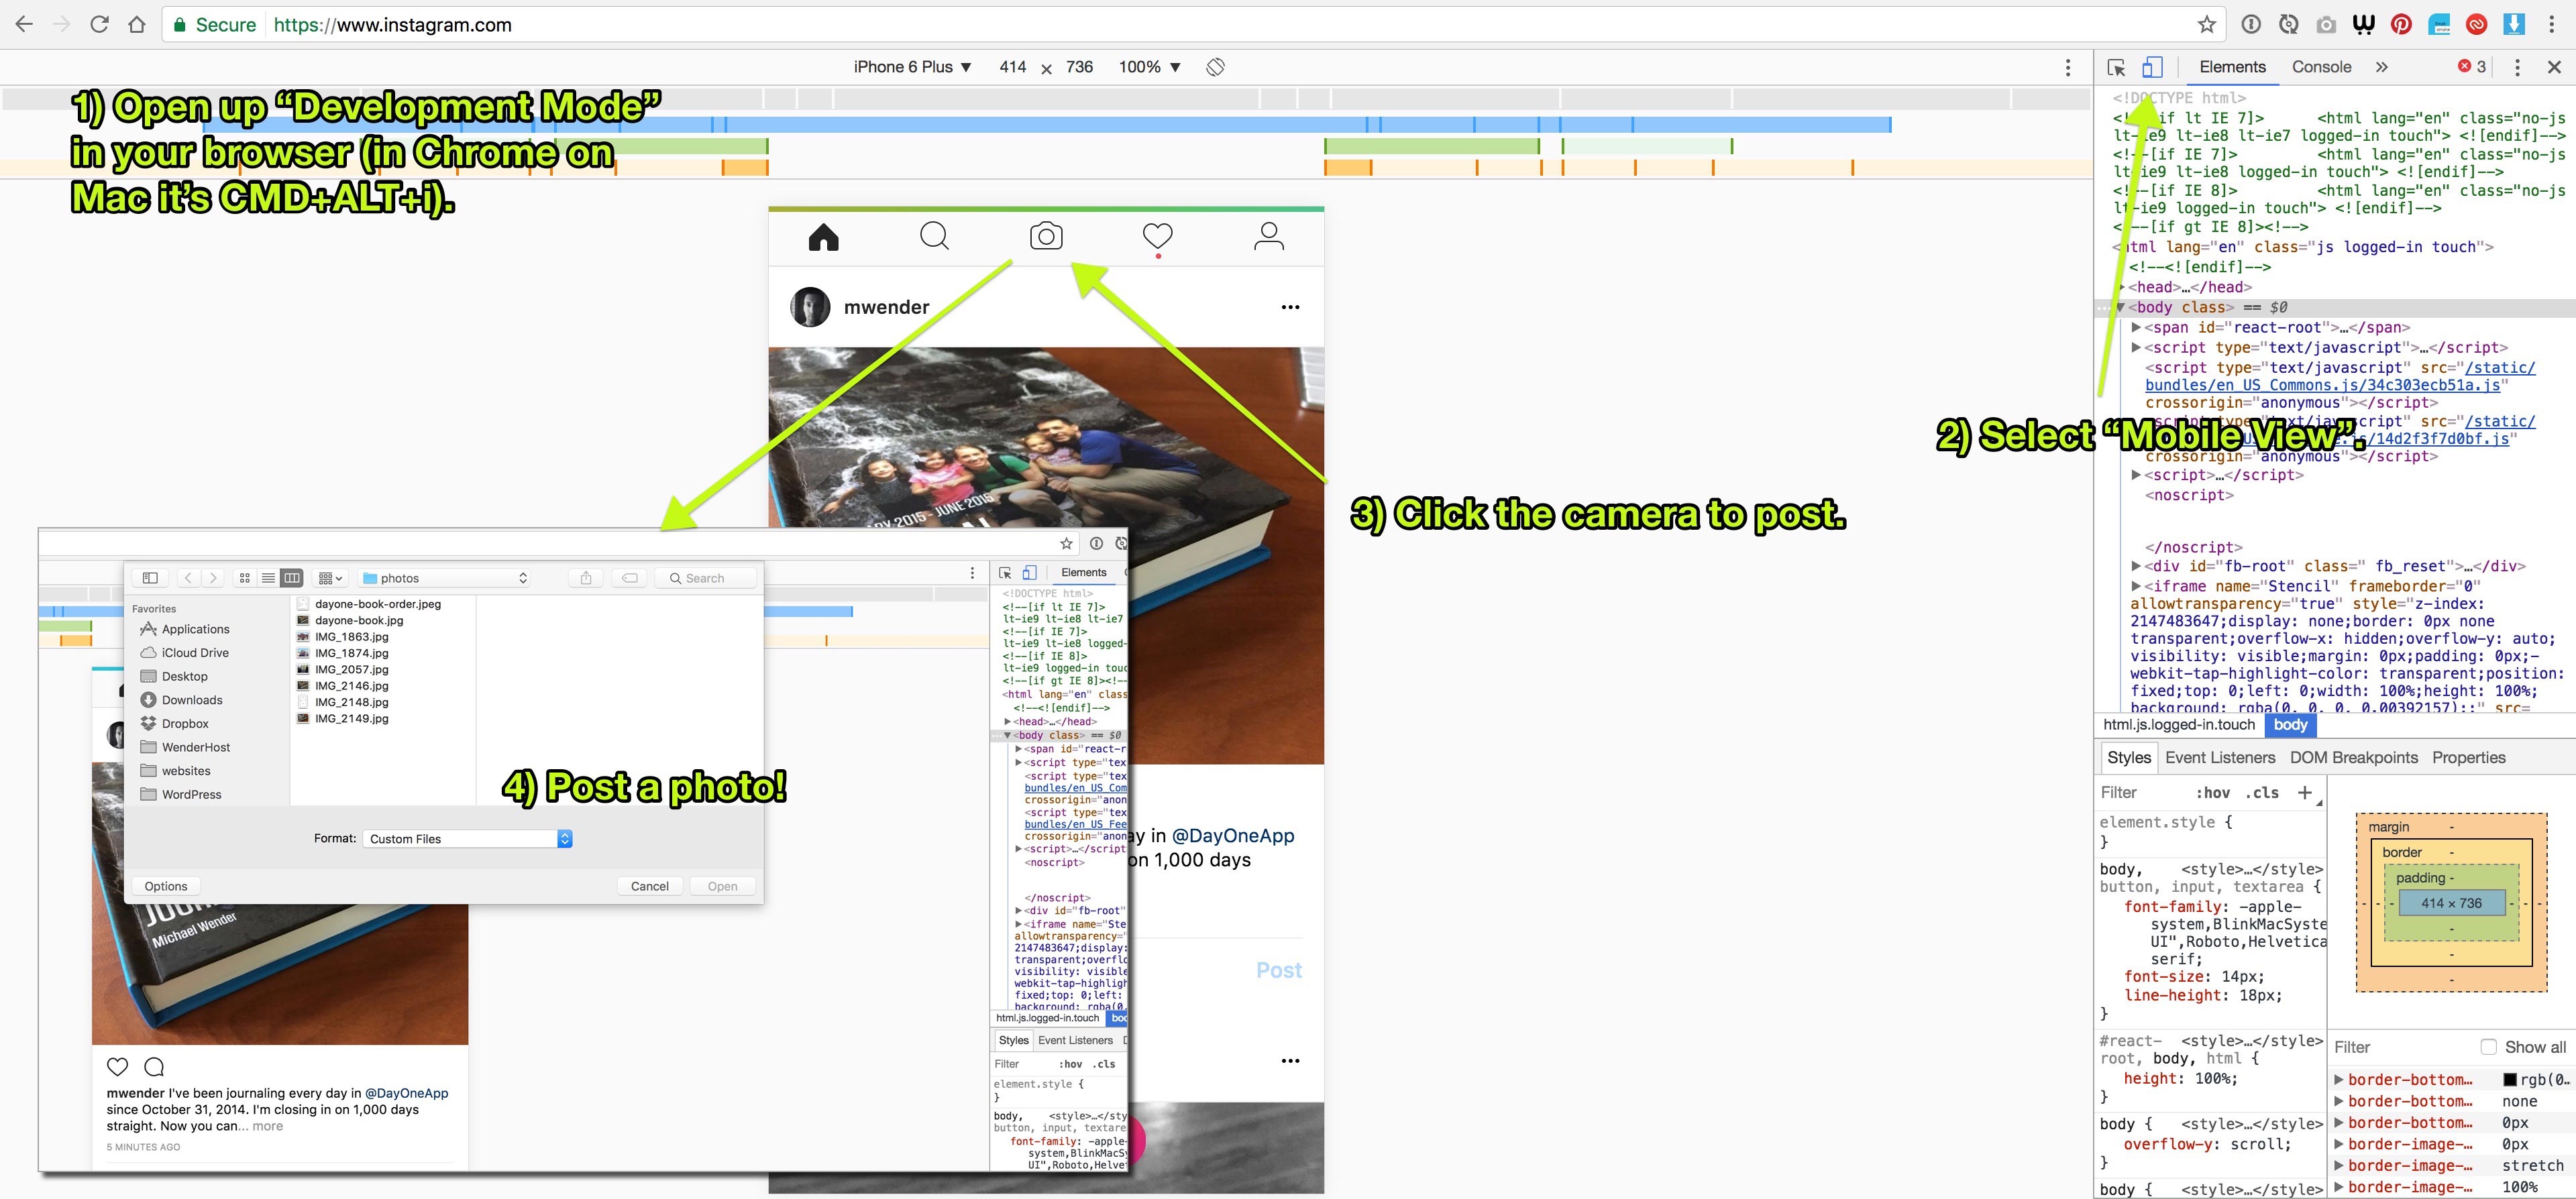Viewport: 2576px width, 1199px height.
Task: Rotate the device orientation icon
Action: click(x=1215, y=67)
